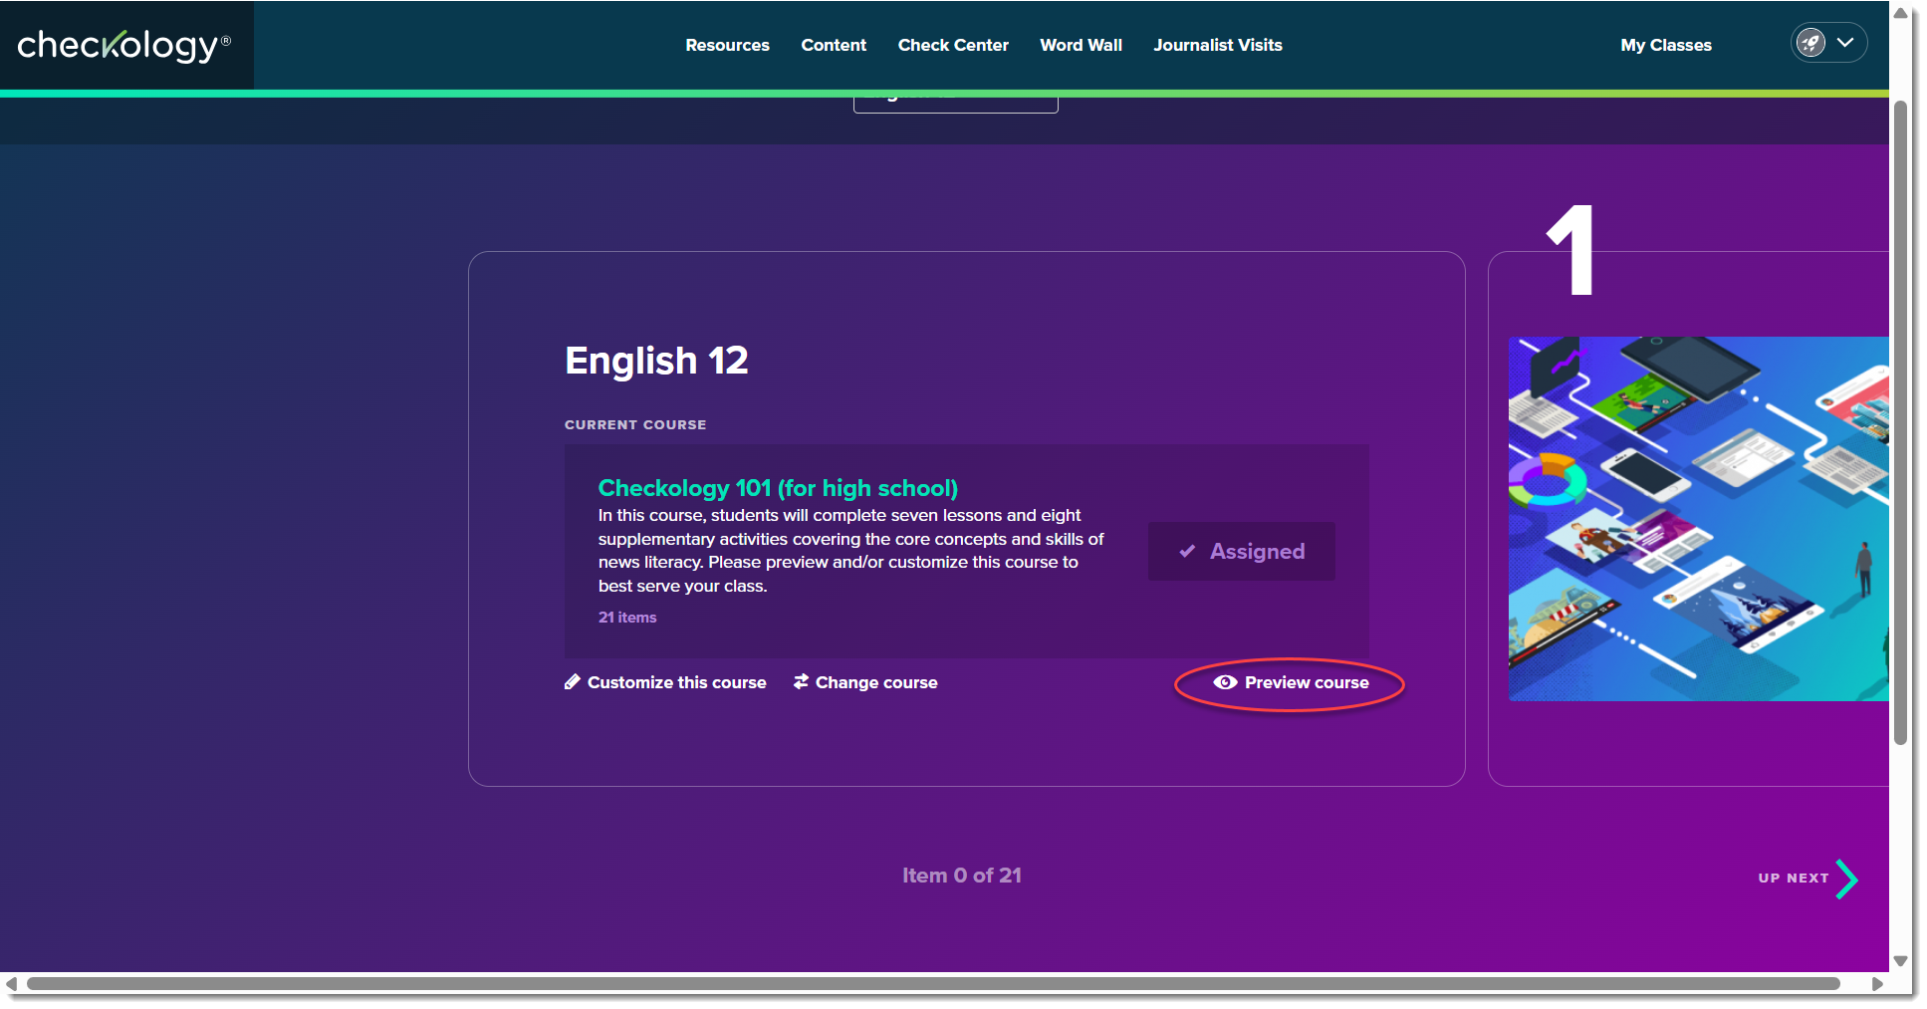
Task: Click the horizontal scrollbar thumb
Action: click(933, 984)
